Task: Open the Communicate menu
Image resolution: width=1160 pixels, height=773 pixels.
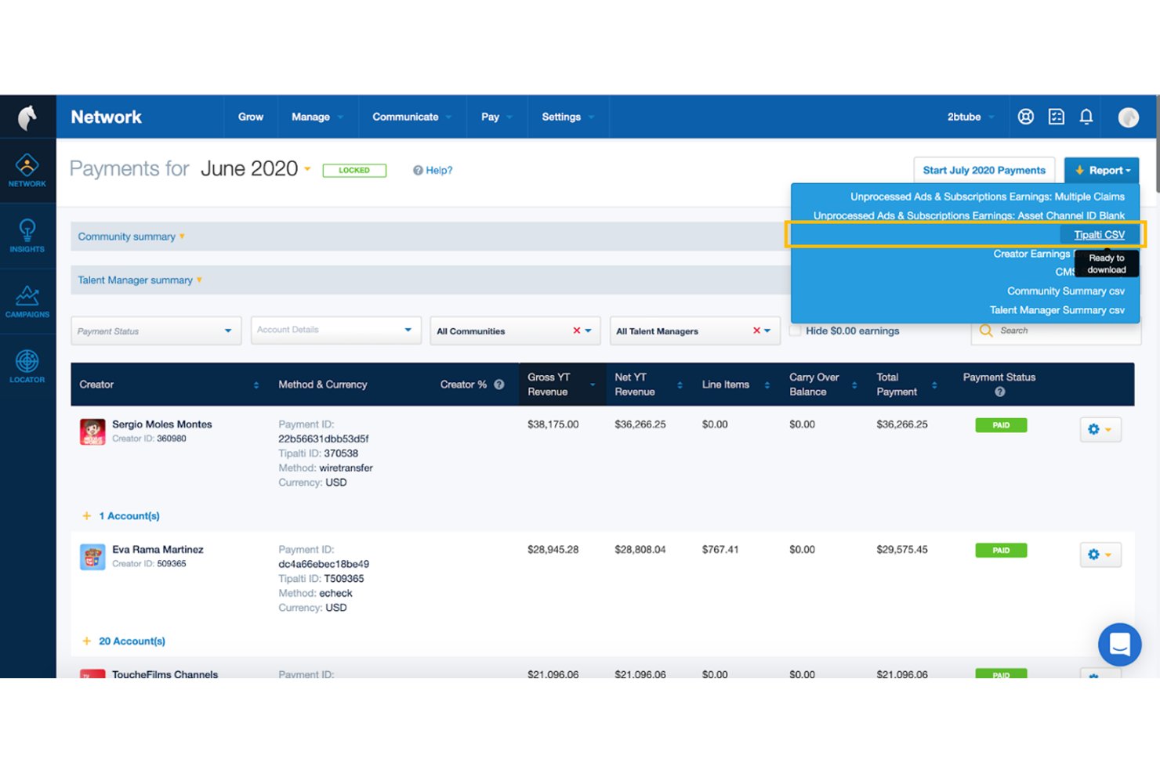Action: (x=412, y=117)
